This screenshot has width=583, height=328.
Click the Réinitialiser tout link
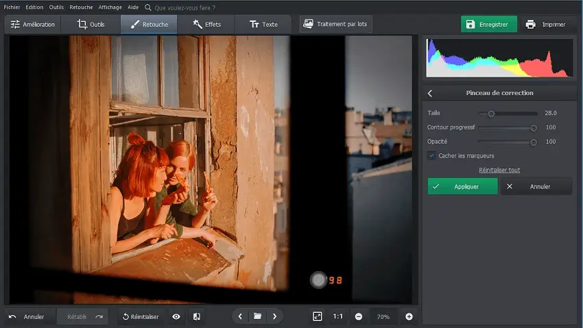499,170
